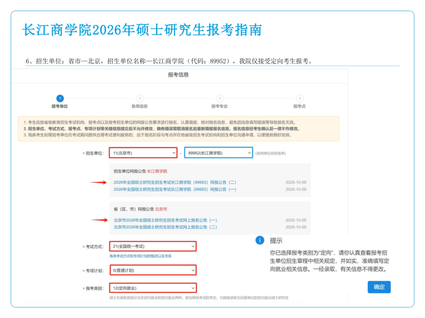Click the blue info icon beside 提示

point(260,240)
